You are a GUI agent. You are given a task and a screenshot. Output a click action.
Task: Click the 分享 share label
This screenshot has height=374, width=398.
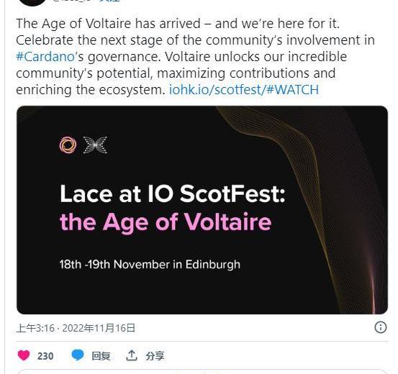point(155,356)
